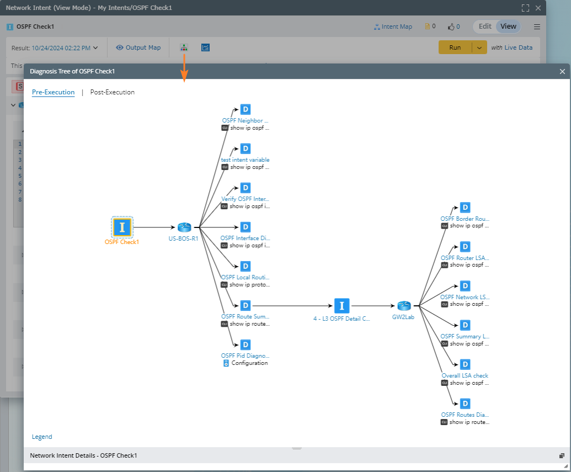Image resolution: width=571 pixels, height=472 pixels.
Task: Click the panel splitter handle above details
Action: coord(297,448)
